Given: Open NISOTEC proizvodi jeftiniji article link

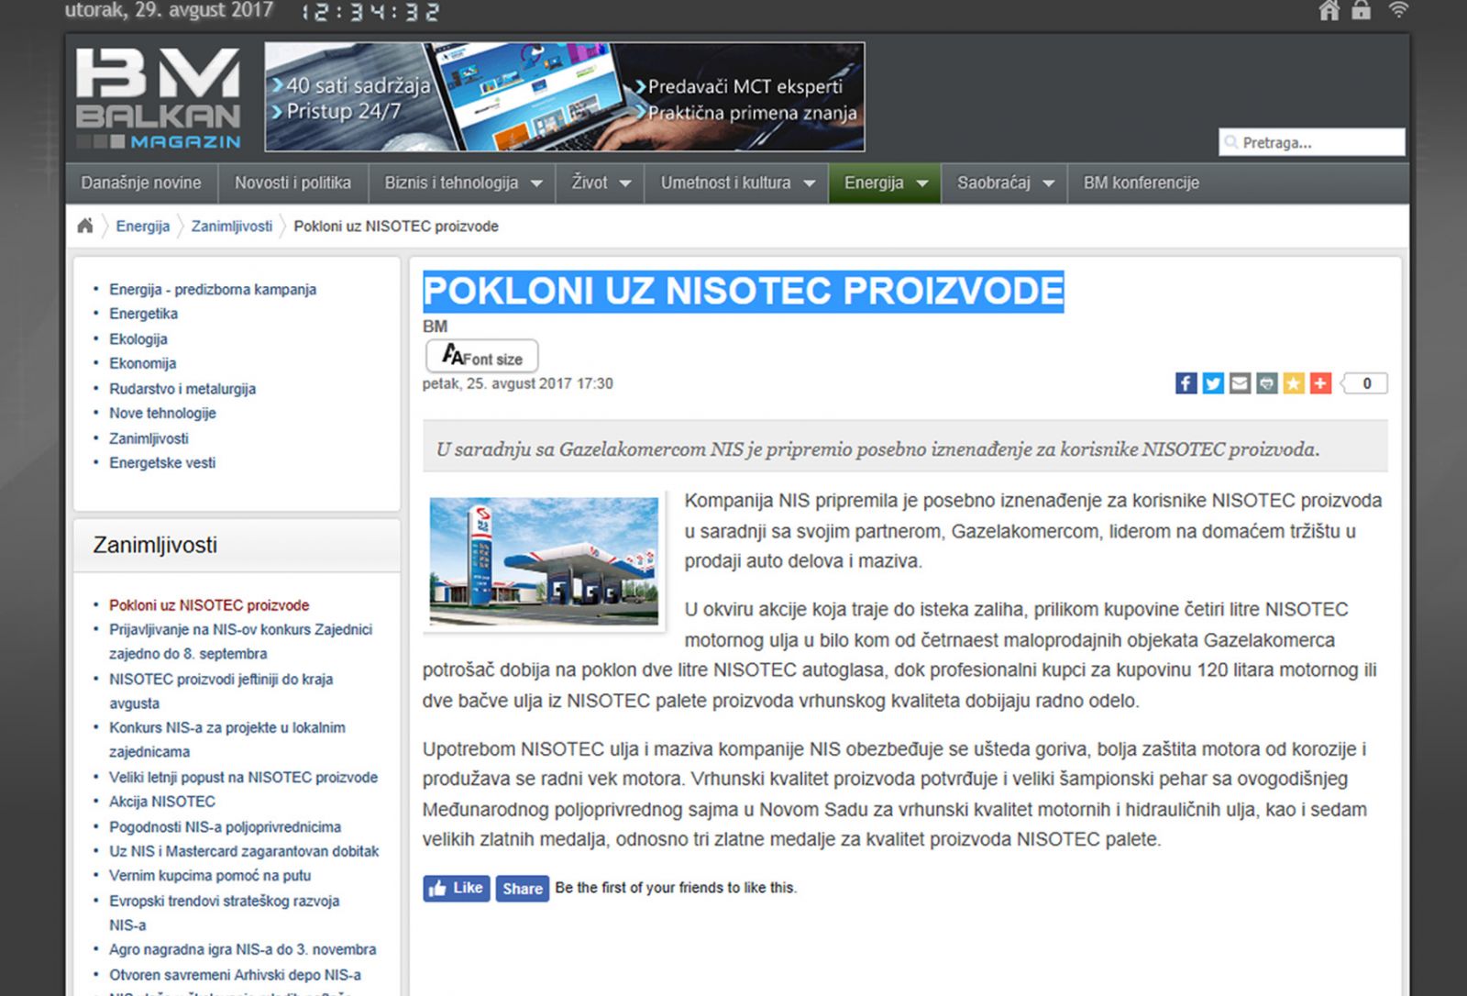Looking at the screenshot, I should pyautogui.click(x=221, y=691).
